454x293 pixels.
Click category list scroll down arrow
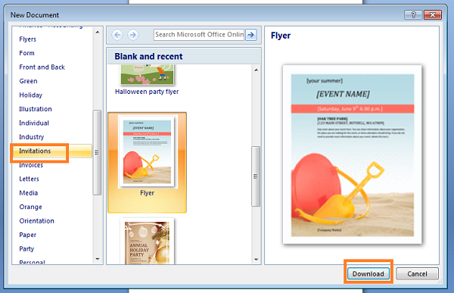tap(98, 259)
